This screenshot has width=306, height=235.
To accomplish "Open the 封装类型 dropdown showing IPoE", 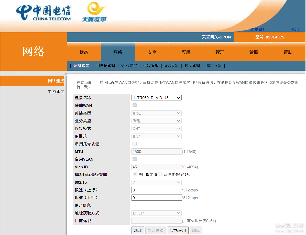I will [156, 113].
